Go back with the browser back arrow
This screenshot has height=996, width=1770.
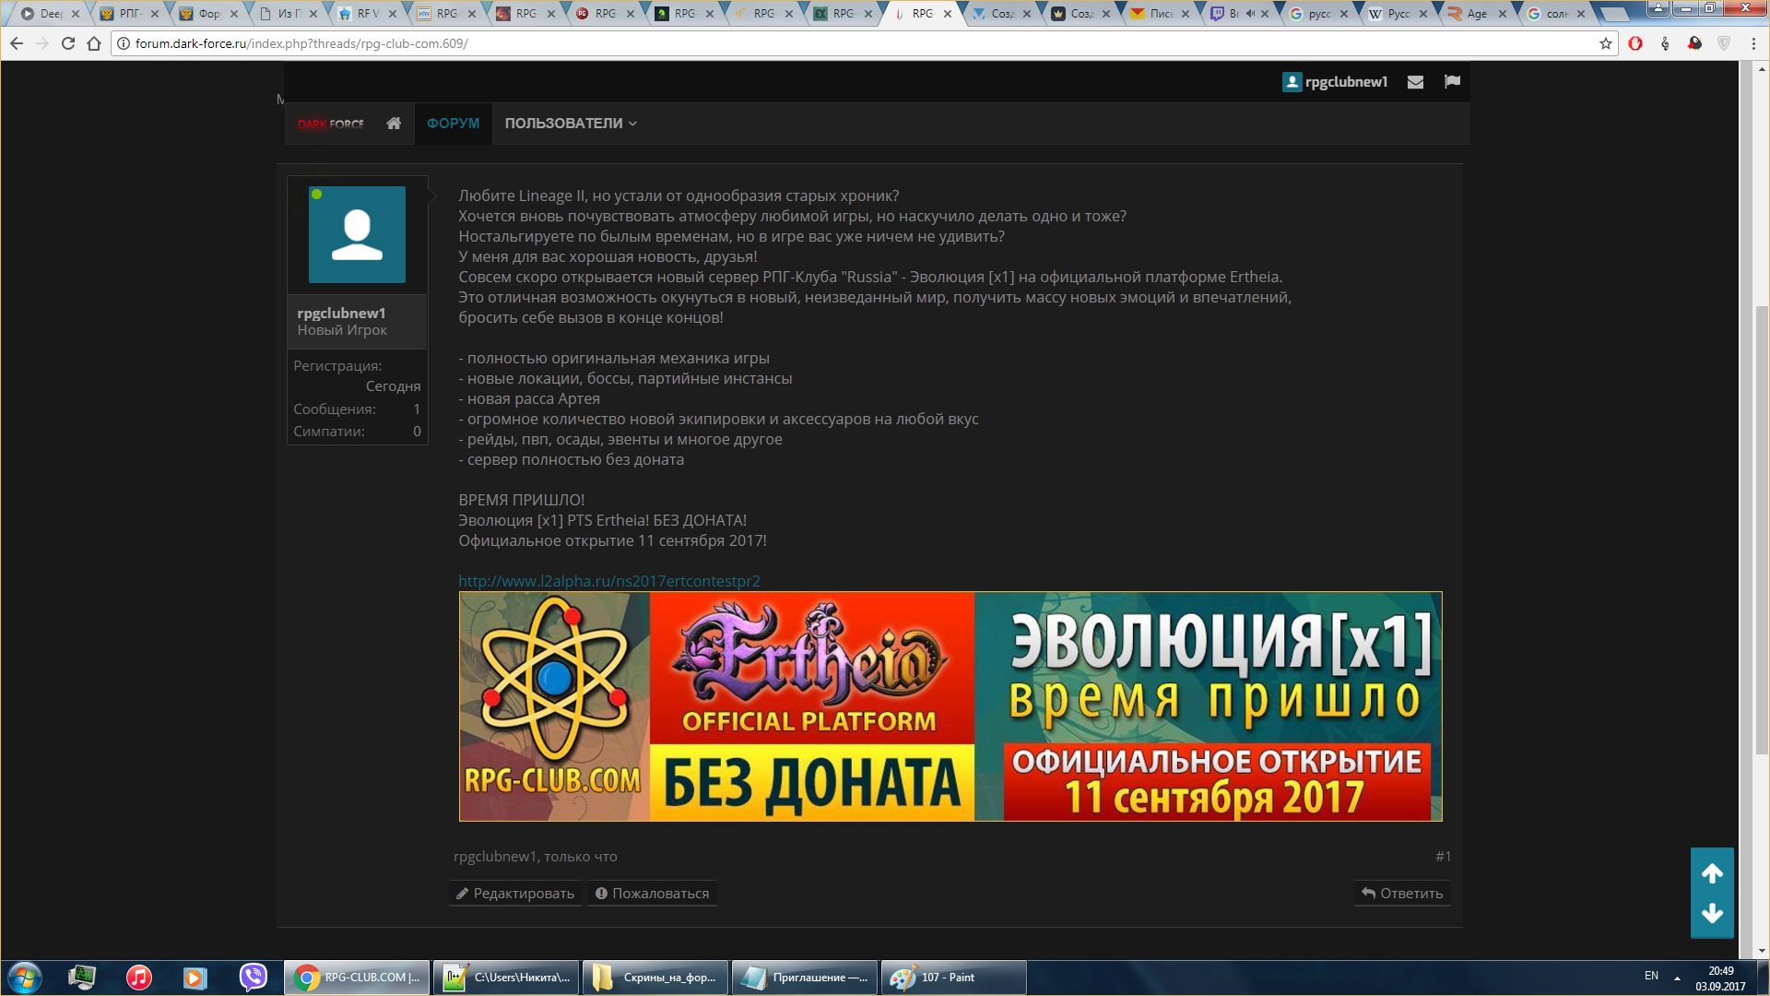point(17,43)
